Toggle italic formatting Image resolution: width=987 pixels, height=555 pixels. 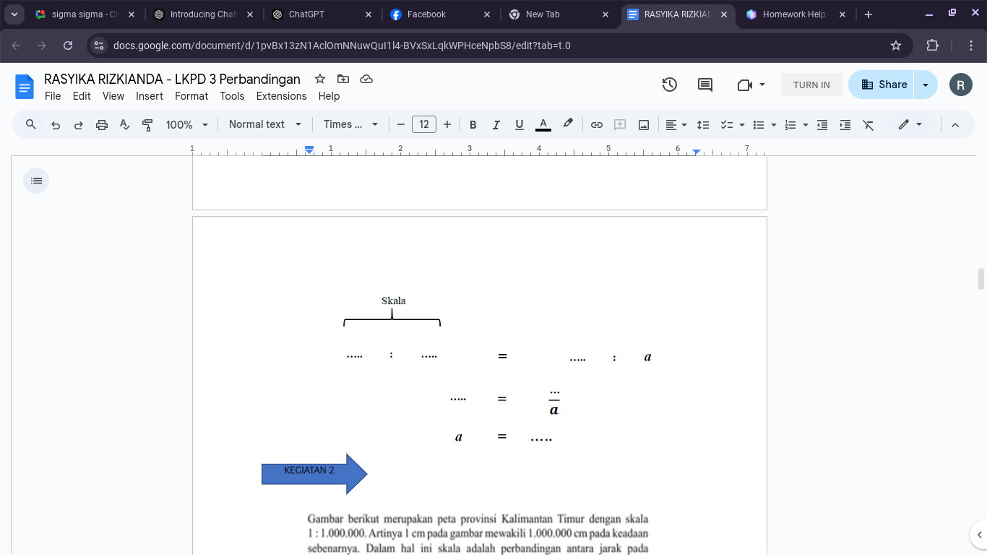click(496, 124)
